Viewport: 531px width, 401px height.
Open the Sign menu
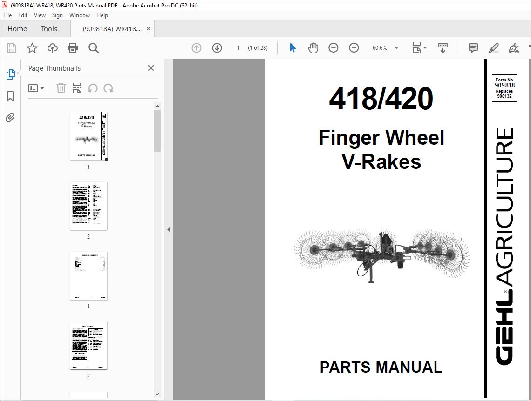[x=57, y=15]
